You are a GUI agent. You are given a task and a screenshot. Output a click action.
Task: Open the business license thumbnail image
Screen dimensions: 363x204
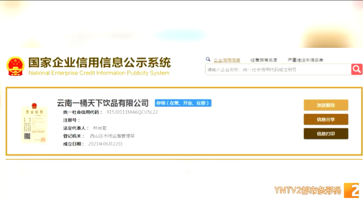[35, 123]
